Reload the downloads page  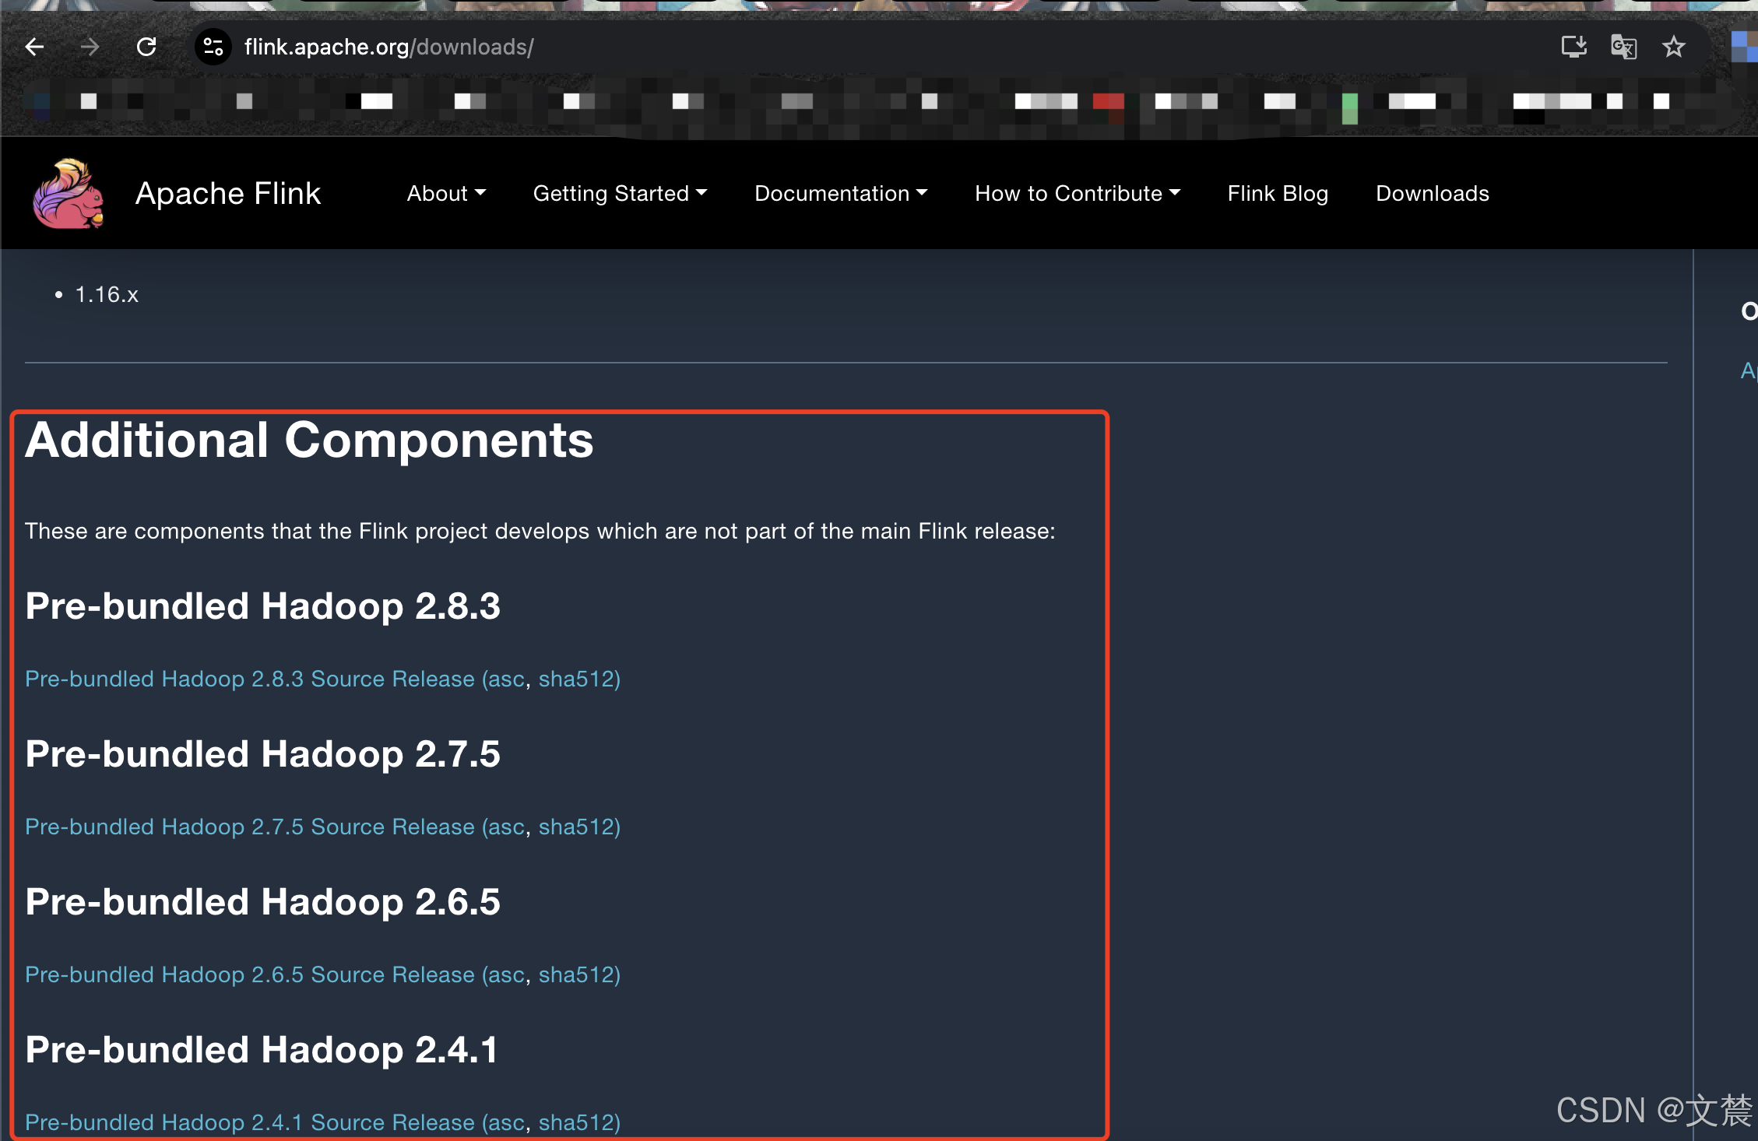pos(146,47)
